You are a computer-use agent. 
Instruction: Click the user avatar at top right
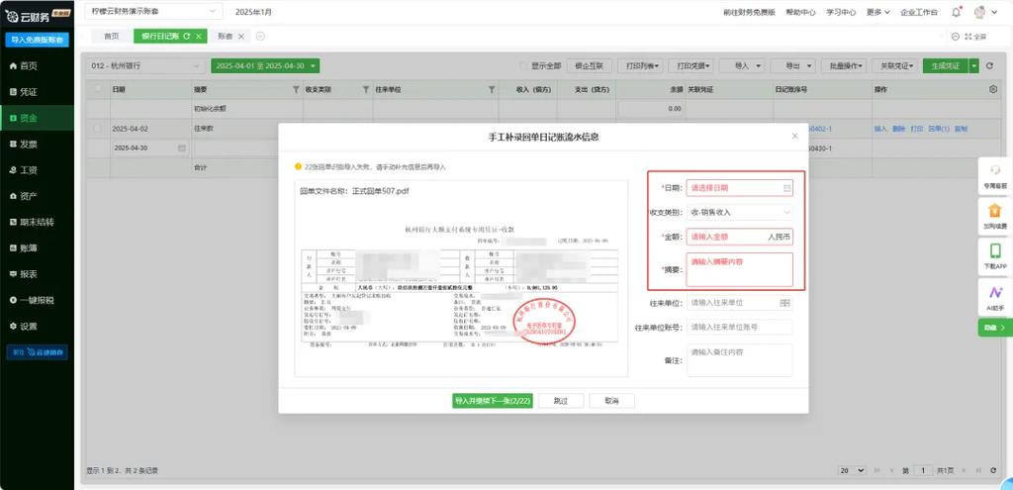tap(979, 12)
